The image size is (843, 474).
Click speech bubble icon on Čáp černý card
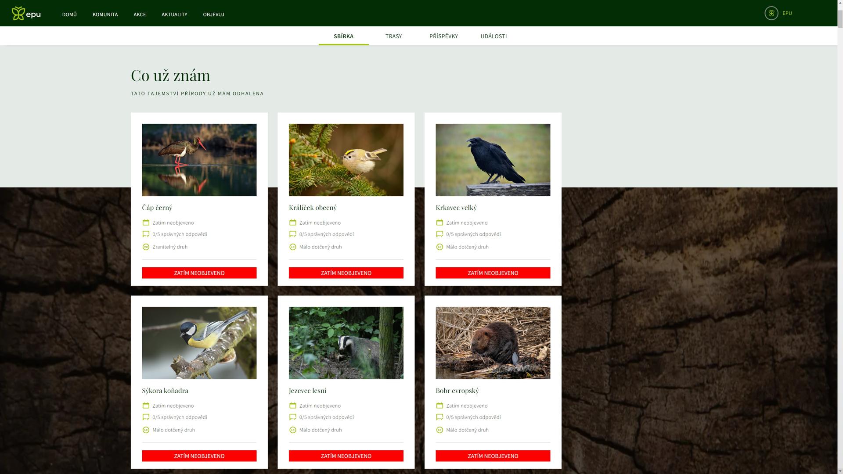click(146, 234)
